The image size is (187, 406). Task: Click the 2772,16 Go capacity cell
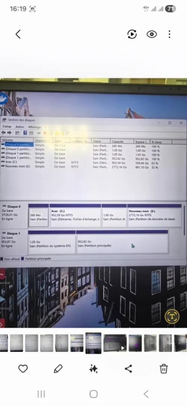119,167
